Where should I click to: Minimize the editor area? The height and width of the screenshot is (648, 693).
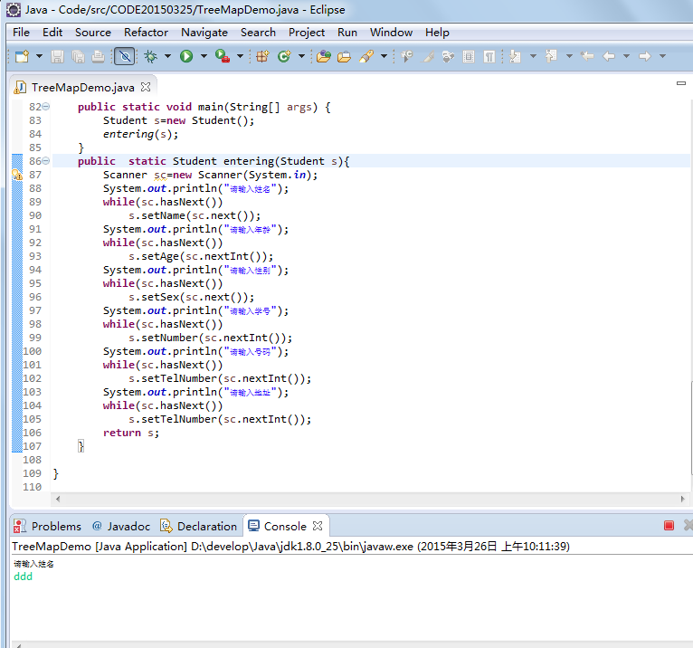point(681,82)
